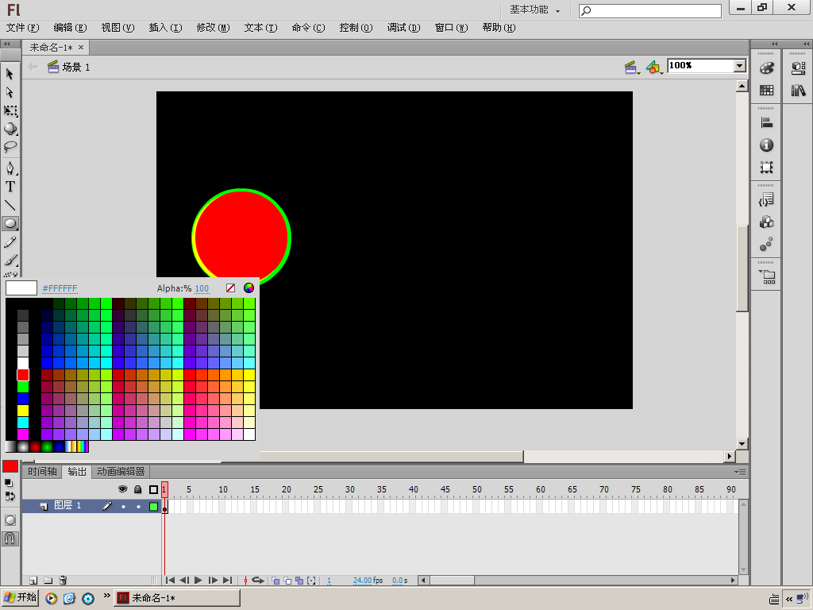Pick the Lasso tool
Image resolution: width=813 pixels, height=610 pixels.
(x=10, y=147)
